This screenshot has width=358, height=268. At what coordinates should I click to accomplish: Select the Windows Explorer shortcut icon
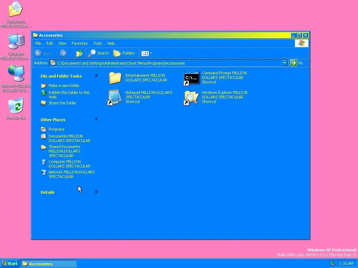click(191, 98)
